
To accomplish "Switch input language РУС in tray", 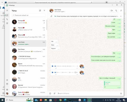I will 113,100.
